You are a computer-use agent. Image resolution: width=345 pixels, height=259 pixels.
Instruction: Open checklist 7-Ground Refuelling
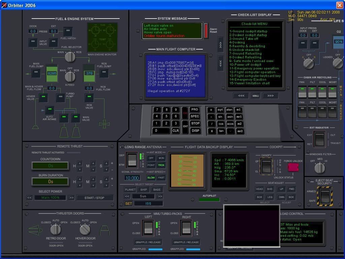pos(245,54)
